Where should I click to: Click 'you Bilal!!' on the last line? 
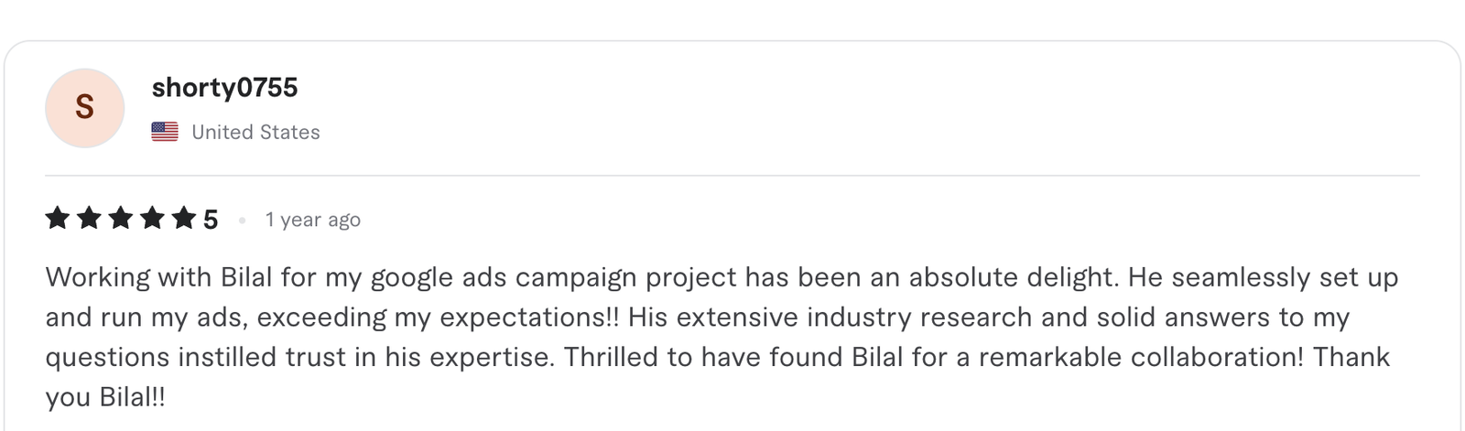pos(105,397)
